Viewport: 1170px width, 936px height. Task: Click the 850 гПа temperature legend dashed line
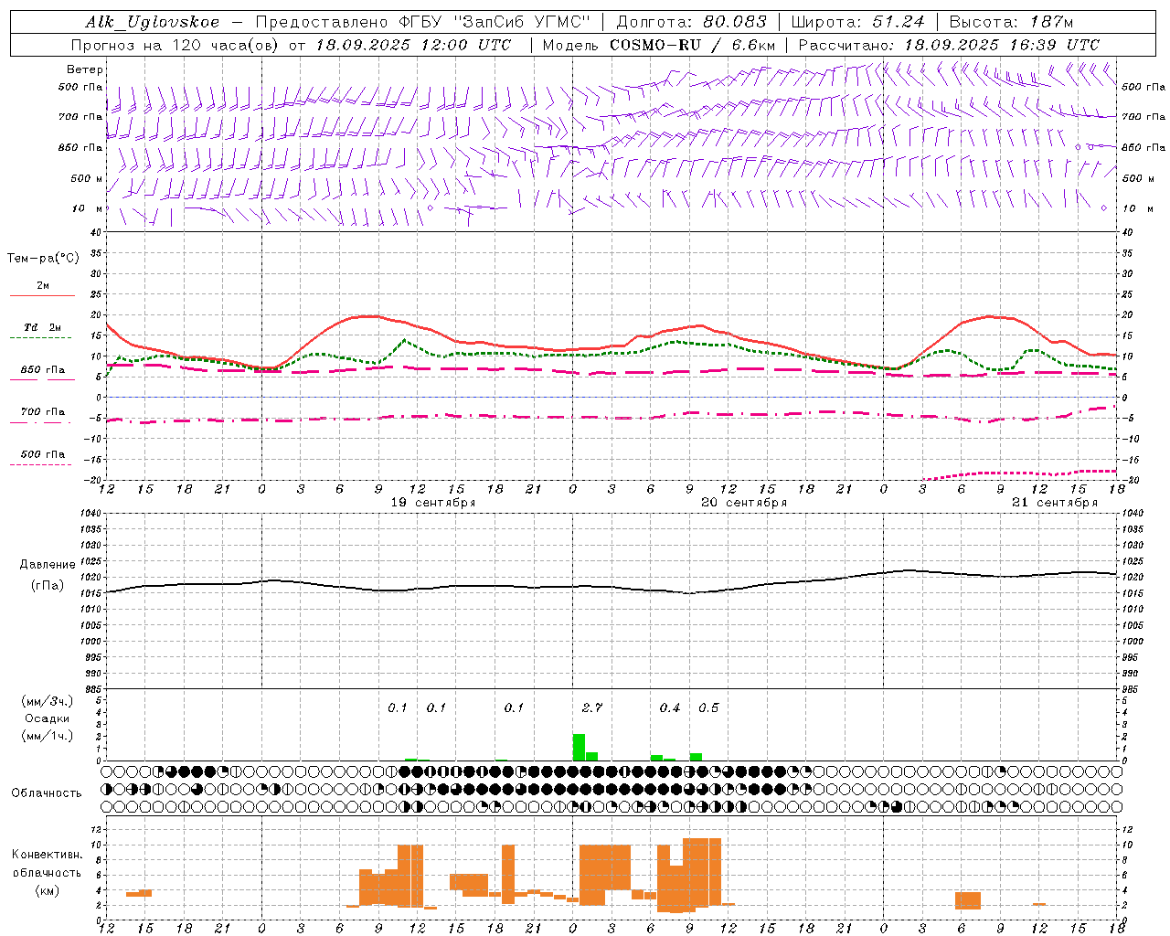42,379
